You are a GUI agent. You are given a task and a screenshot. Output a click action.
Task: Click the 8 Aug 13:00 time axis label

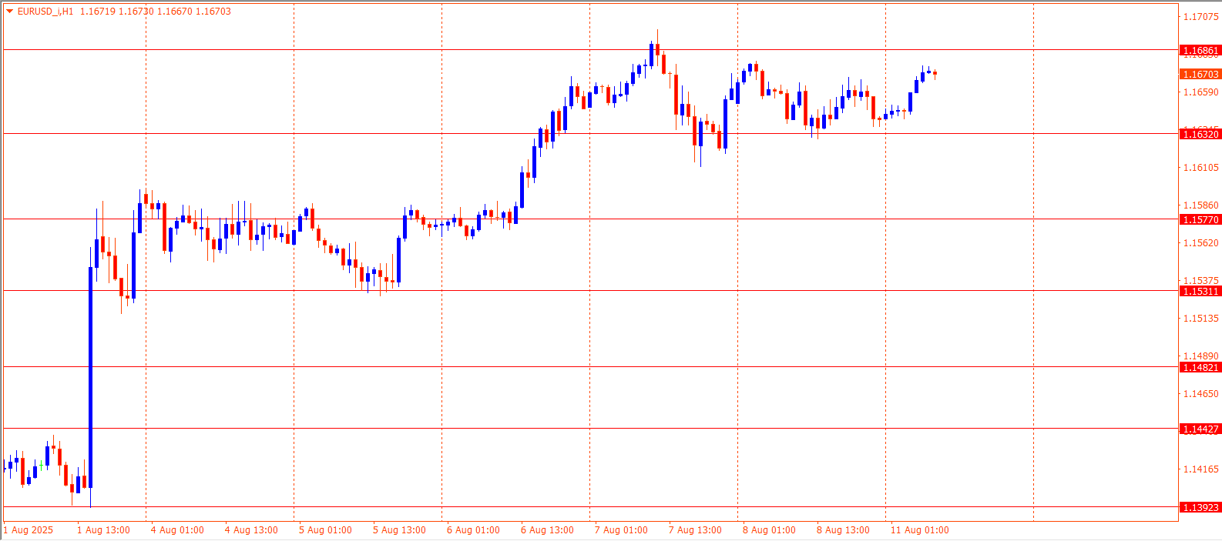coord(843,530)
